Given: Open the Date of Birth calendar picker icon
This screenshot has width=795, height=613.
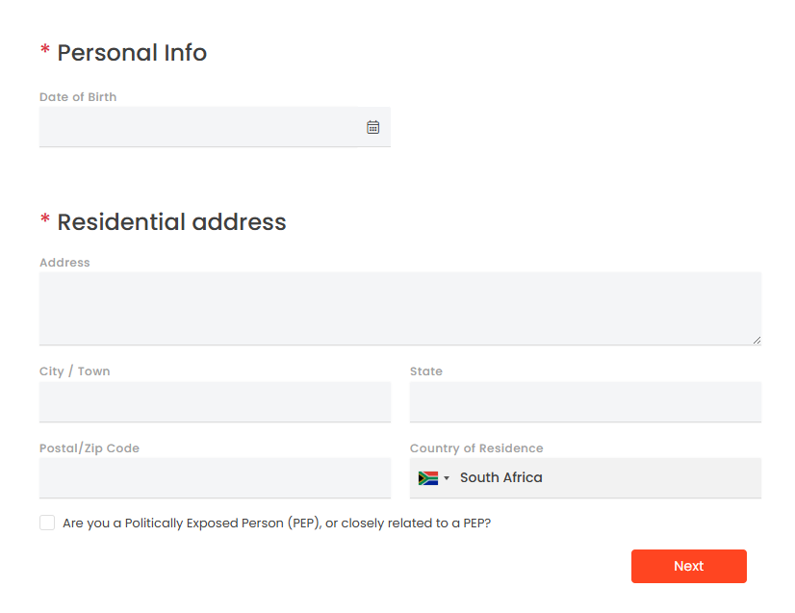Looking at the screenshot, I should coord(372,127).
